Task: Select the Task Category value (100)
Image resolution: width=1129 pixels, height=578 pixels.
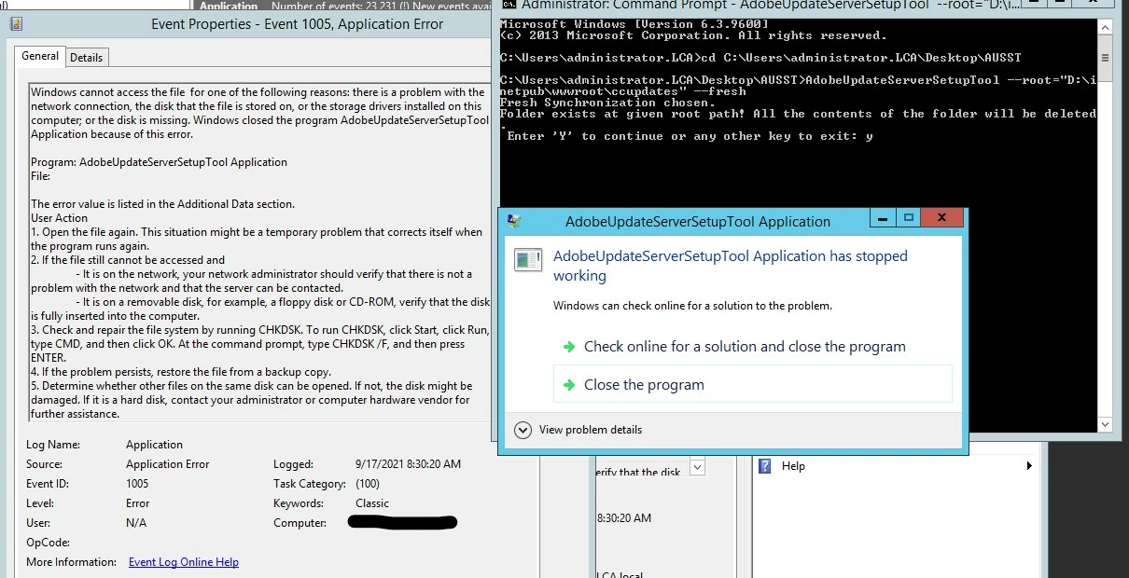Action: tap(368, 484)
